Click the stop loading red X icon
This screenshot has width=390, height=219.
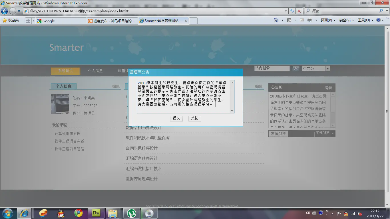[x=299, y=11]
